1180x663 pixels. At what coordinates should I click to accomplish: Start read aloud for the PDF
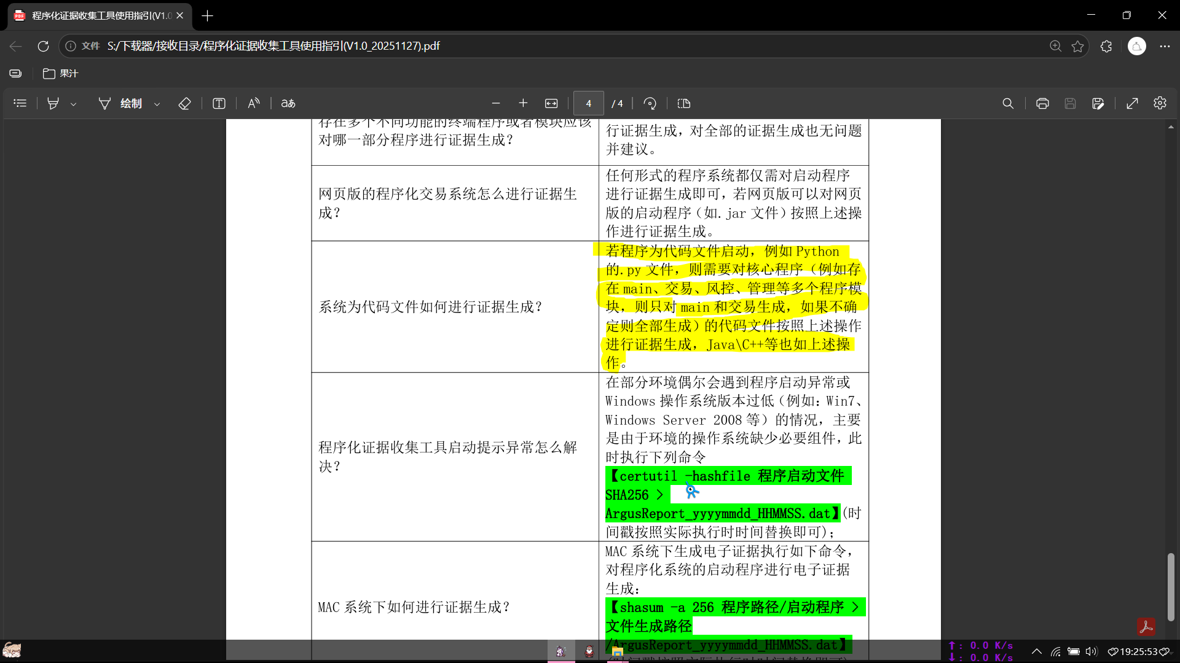tap(254, 103)
